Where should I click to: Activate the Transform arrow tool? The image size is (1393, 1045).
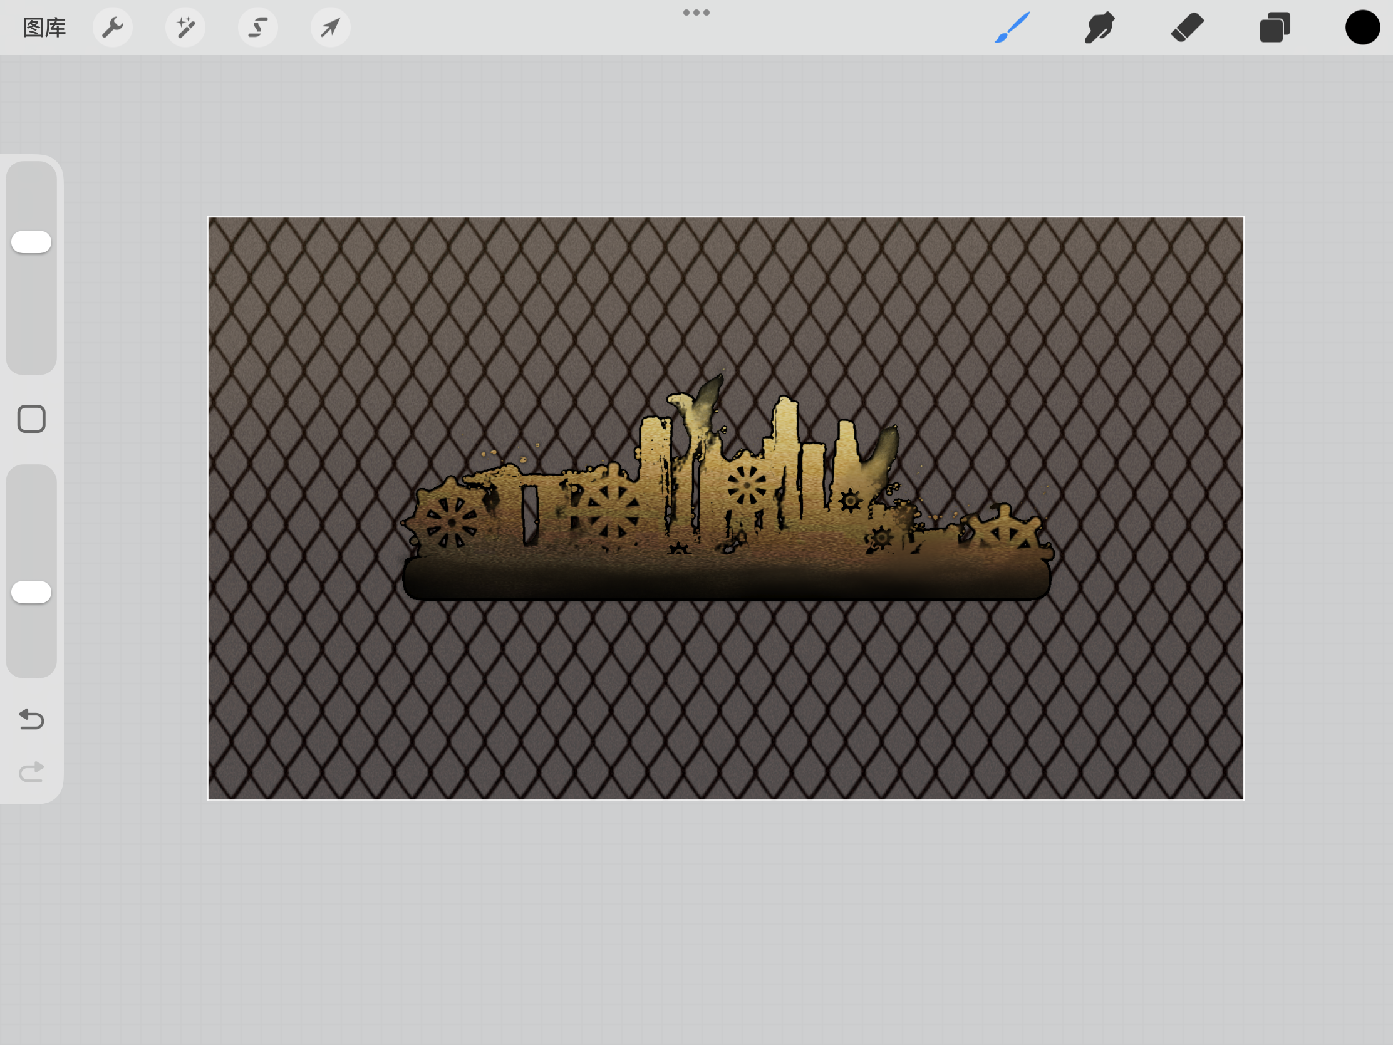point(330,28)
